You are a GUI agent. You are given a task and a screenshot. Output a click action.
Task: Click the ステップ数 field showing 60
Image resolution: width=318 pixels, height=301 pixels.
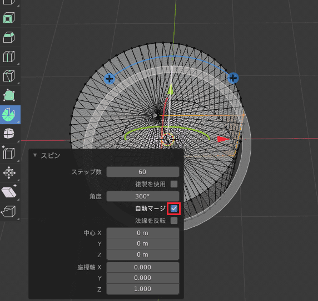point(143,172)
